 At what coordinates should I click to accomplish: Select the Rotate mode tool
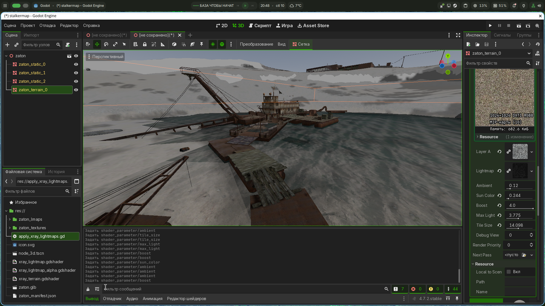point(106,44)
